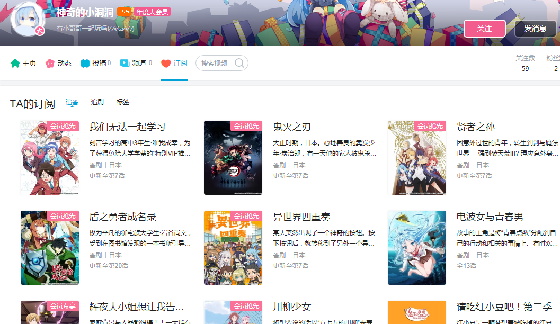Click the username 神奇的小洞洞

coord(85,12)
